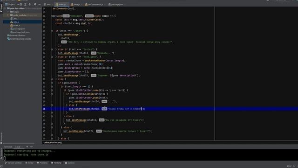Click the 'callback for bot.on()' breadcrumb
The image size is (298, 168).
tap(53, 142)
